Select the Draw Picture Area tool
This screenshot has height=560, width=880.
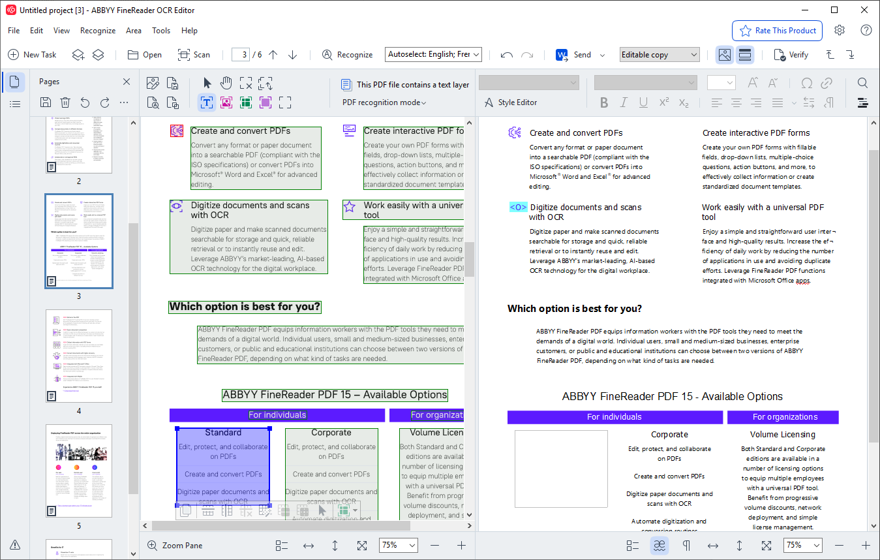point(226,102)
